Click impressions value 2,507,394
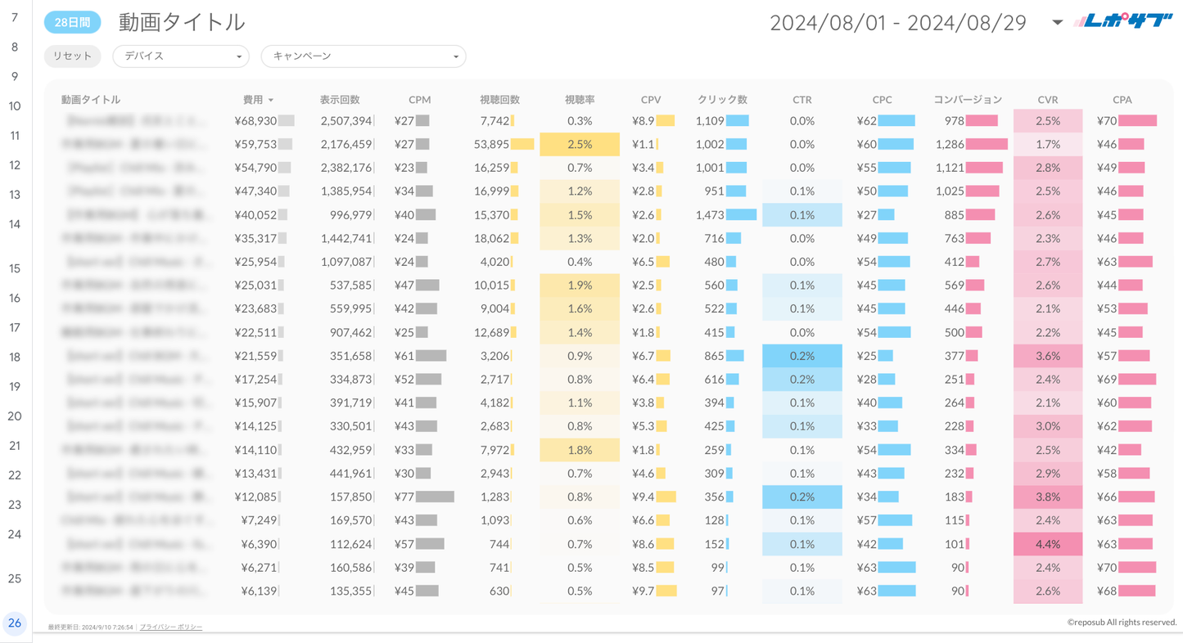This screenshot has height=643, width=1183. tap(345, 121)
